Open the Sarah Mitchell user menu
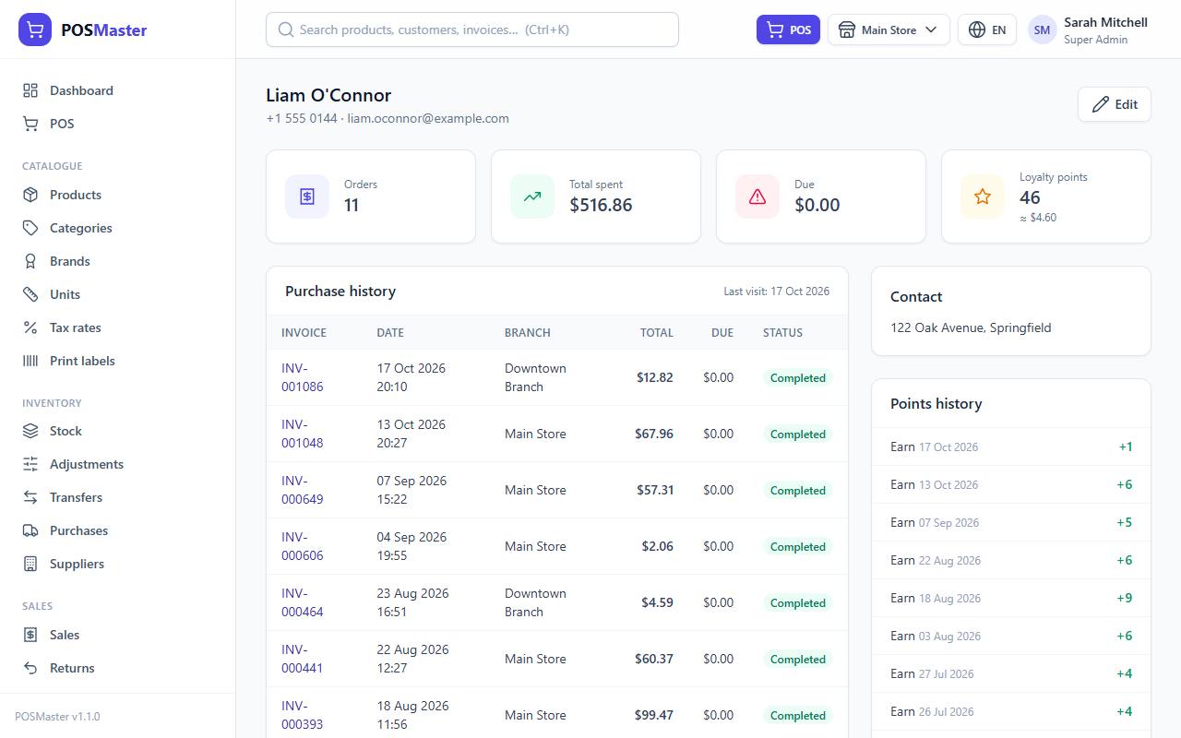 (x=1089, y=30)
